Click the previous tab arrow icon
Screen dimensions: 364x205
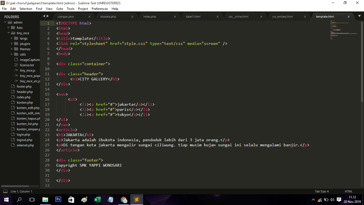(x=44, y=16)
